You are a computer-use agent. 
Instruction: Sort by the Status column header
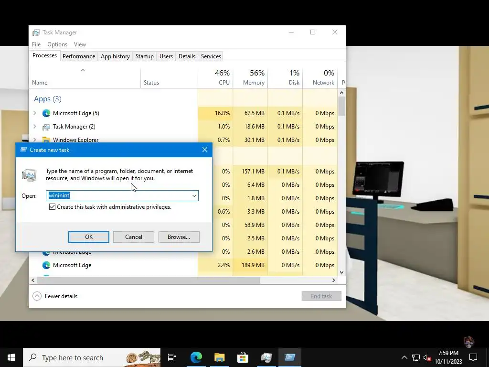pyautogui.click(x=169, y=77)
